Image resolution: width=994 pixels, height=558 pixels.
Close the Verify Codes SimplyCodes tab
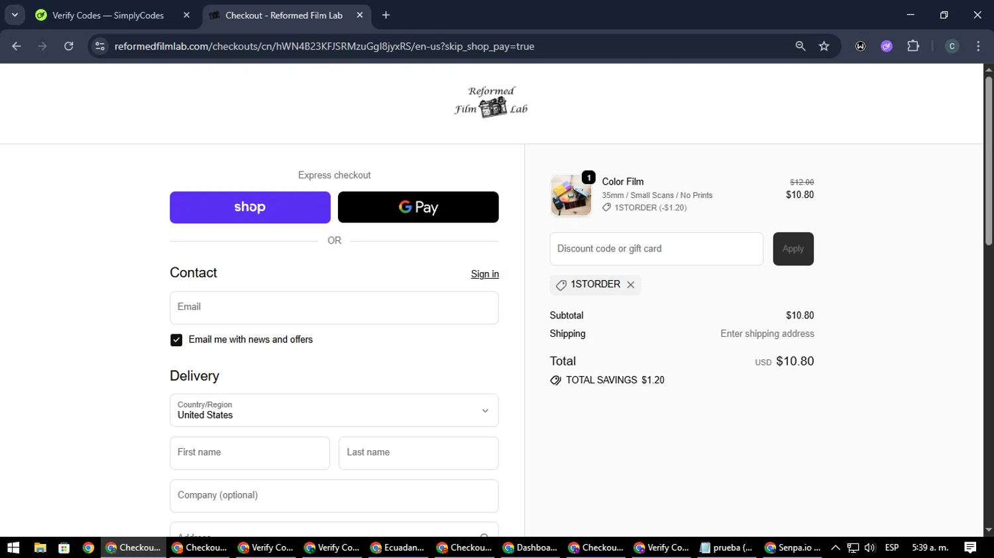(186, 15)
